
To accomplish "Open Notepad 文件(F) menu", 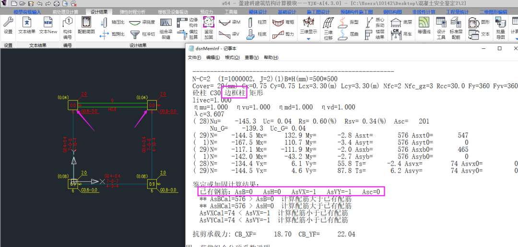I will (195, 57).
